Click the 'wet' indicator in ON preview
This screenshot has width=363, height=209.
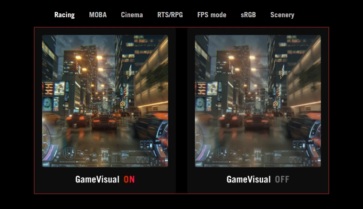(46, 164)
